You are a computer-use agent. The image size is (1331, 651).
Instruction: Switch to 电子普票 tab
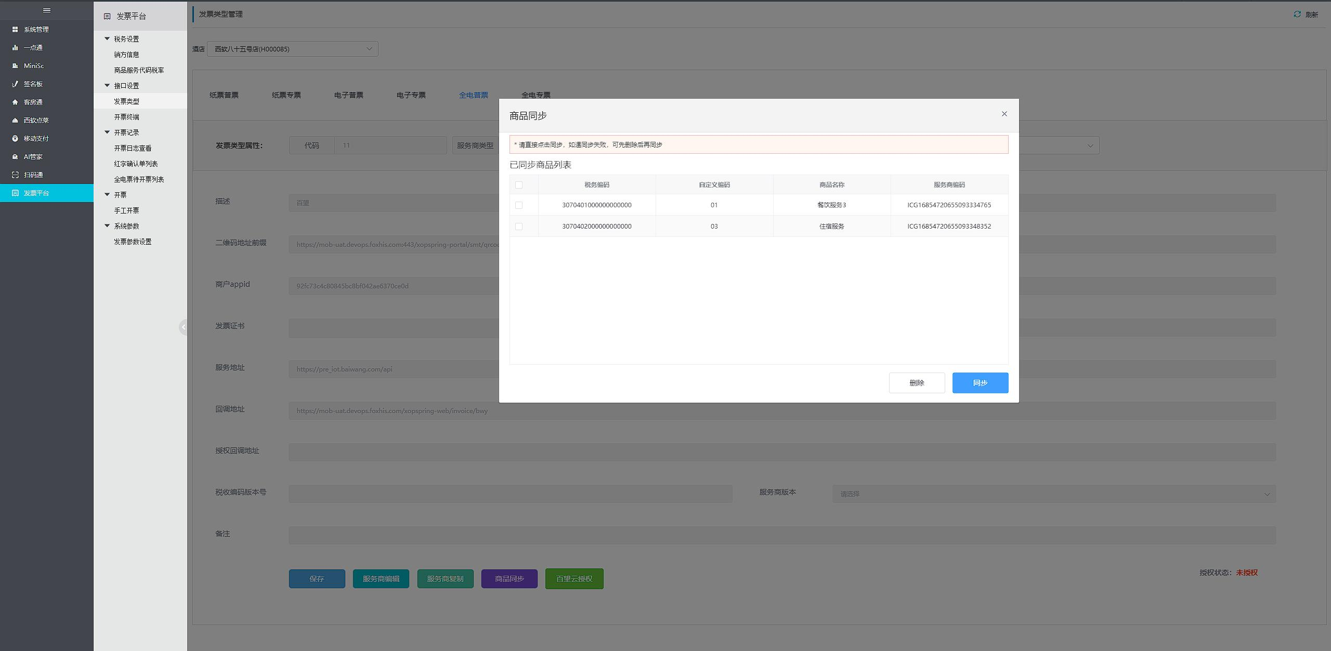[x=349, y=95]
